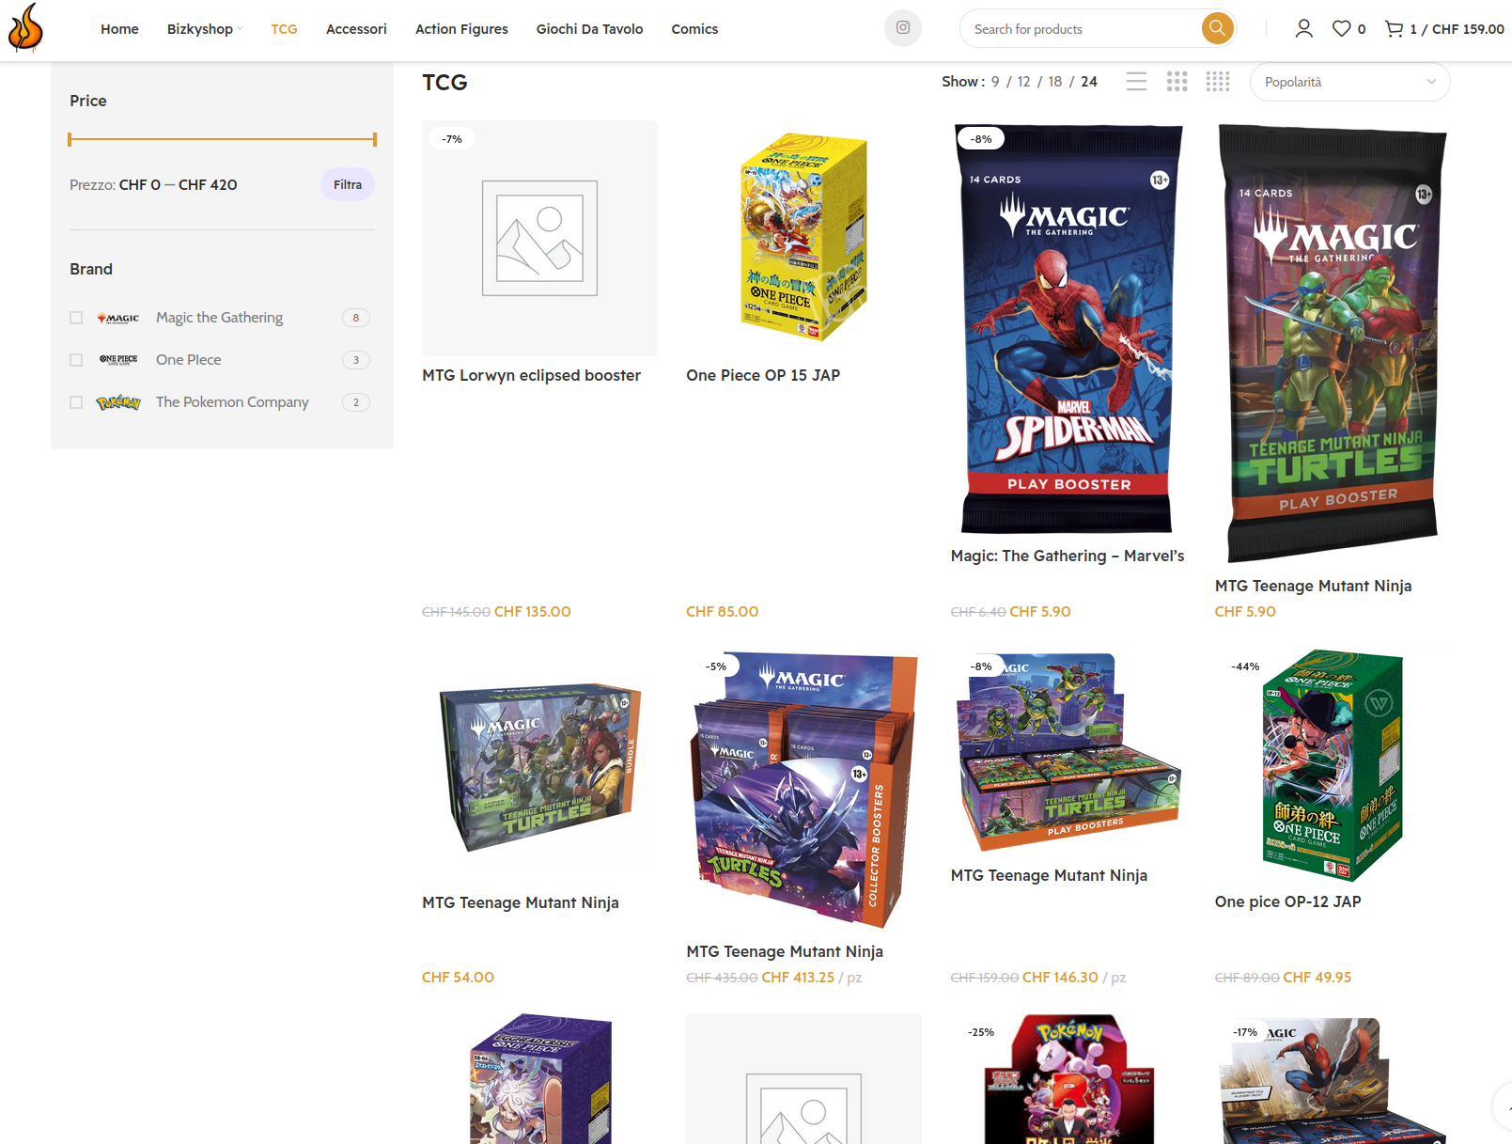Check The Pokemon Company brand filter
Image resolution: width=1512 pixels, height=1144 pixels.
pos(76,402)
